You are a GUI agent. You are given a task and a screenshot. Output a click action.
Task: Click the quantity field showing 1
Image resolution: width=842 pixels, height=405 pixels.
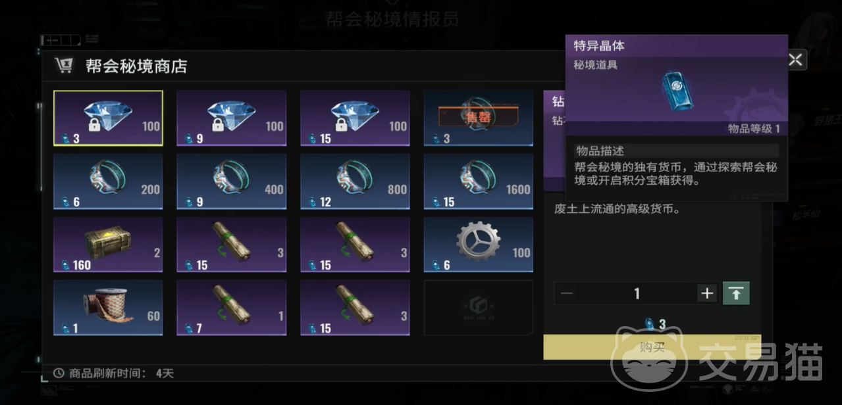tap(637, 293)
